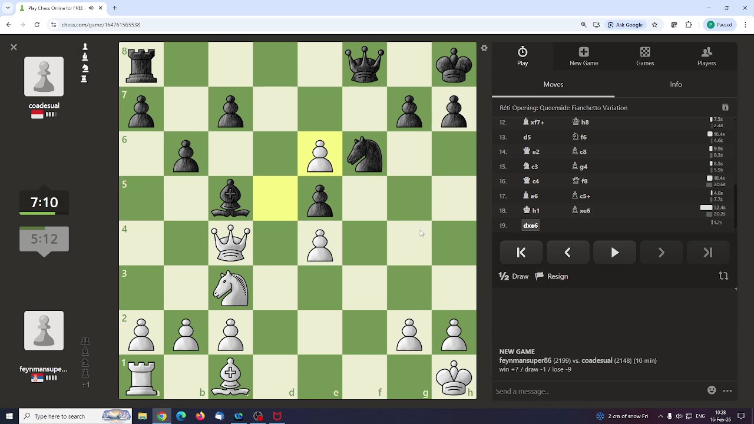Viewport: 754px width, 424px height.
Task: Reload the page in Chrome
Action: pos(37,25)
